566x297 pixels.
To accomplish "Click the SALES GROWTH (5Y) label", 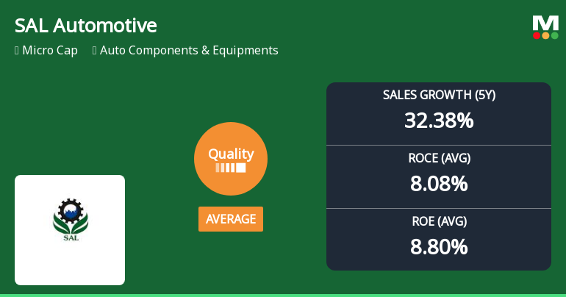I will click(x=439, y=95).
